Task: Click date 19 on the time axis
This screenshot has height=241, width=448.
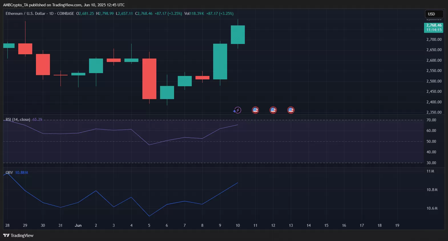Action: (x=397, y=225)
